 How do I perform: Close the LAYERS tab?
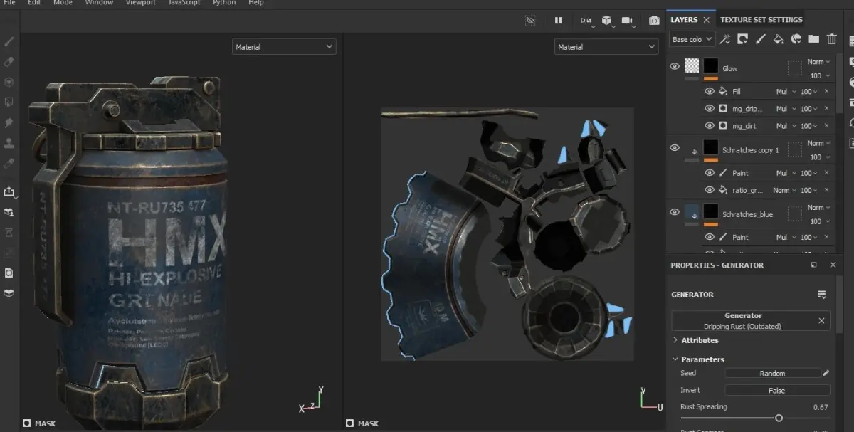(x=706, y=20)
